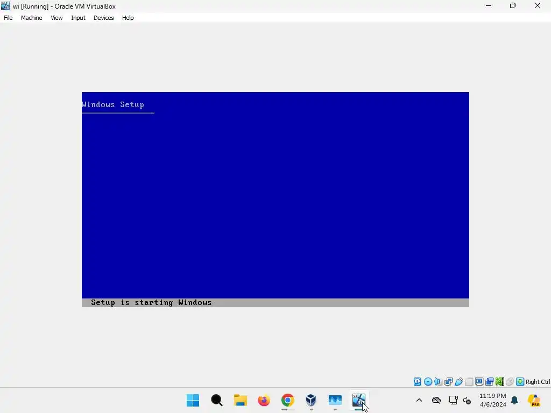Click the green CPU execution indicator
Screen dimensions: 551x413
click(500, 382)
